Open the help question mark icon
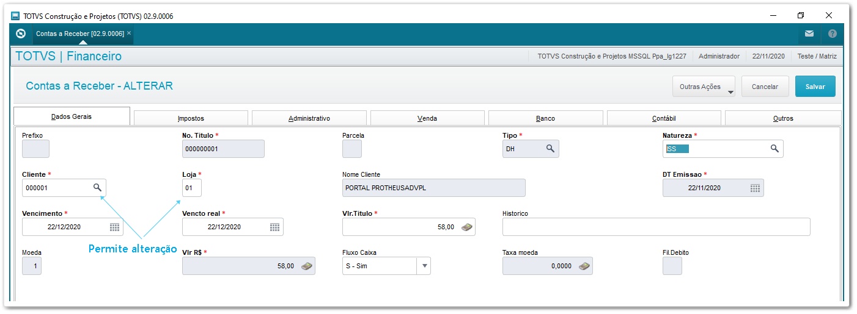 [x=832, y=34]
